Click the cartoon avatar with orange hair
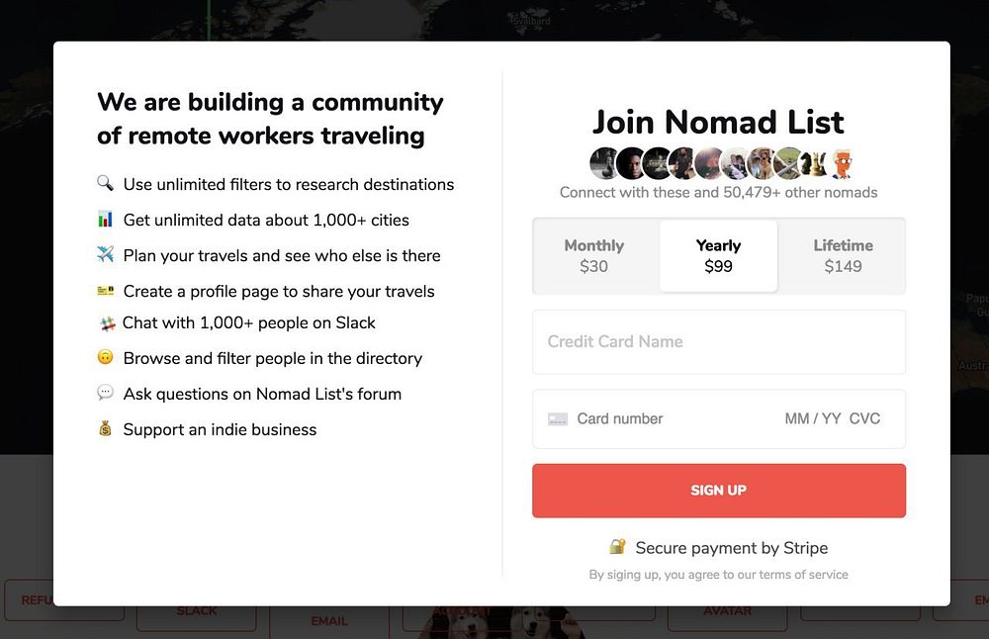Screen dimensions: 989x639 841,163
